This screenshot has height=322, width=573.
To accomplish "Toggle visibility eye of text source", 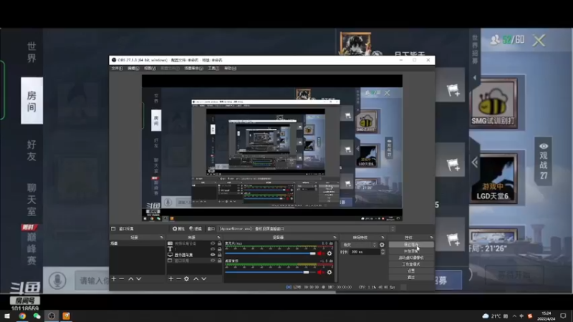I will 213,249.
